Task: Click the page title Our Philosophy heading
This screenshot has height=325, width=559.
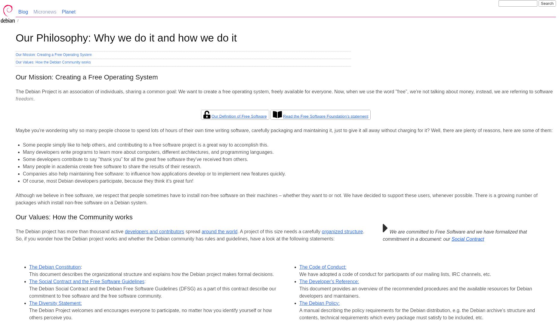Action: (x=126, y=38)
